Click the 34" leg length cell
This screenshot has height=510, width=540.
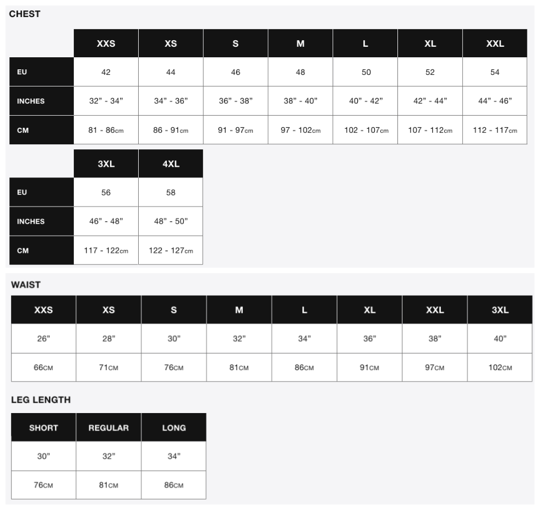click(174, 456)
